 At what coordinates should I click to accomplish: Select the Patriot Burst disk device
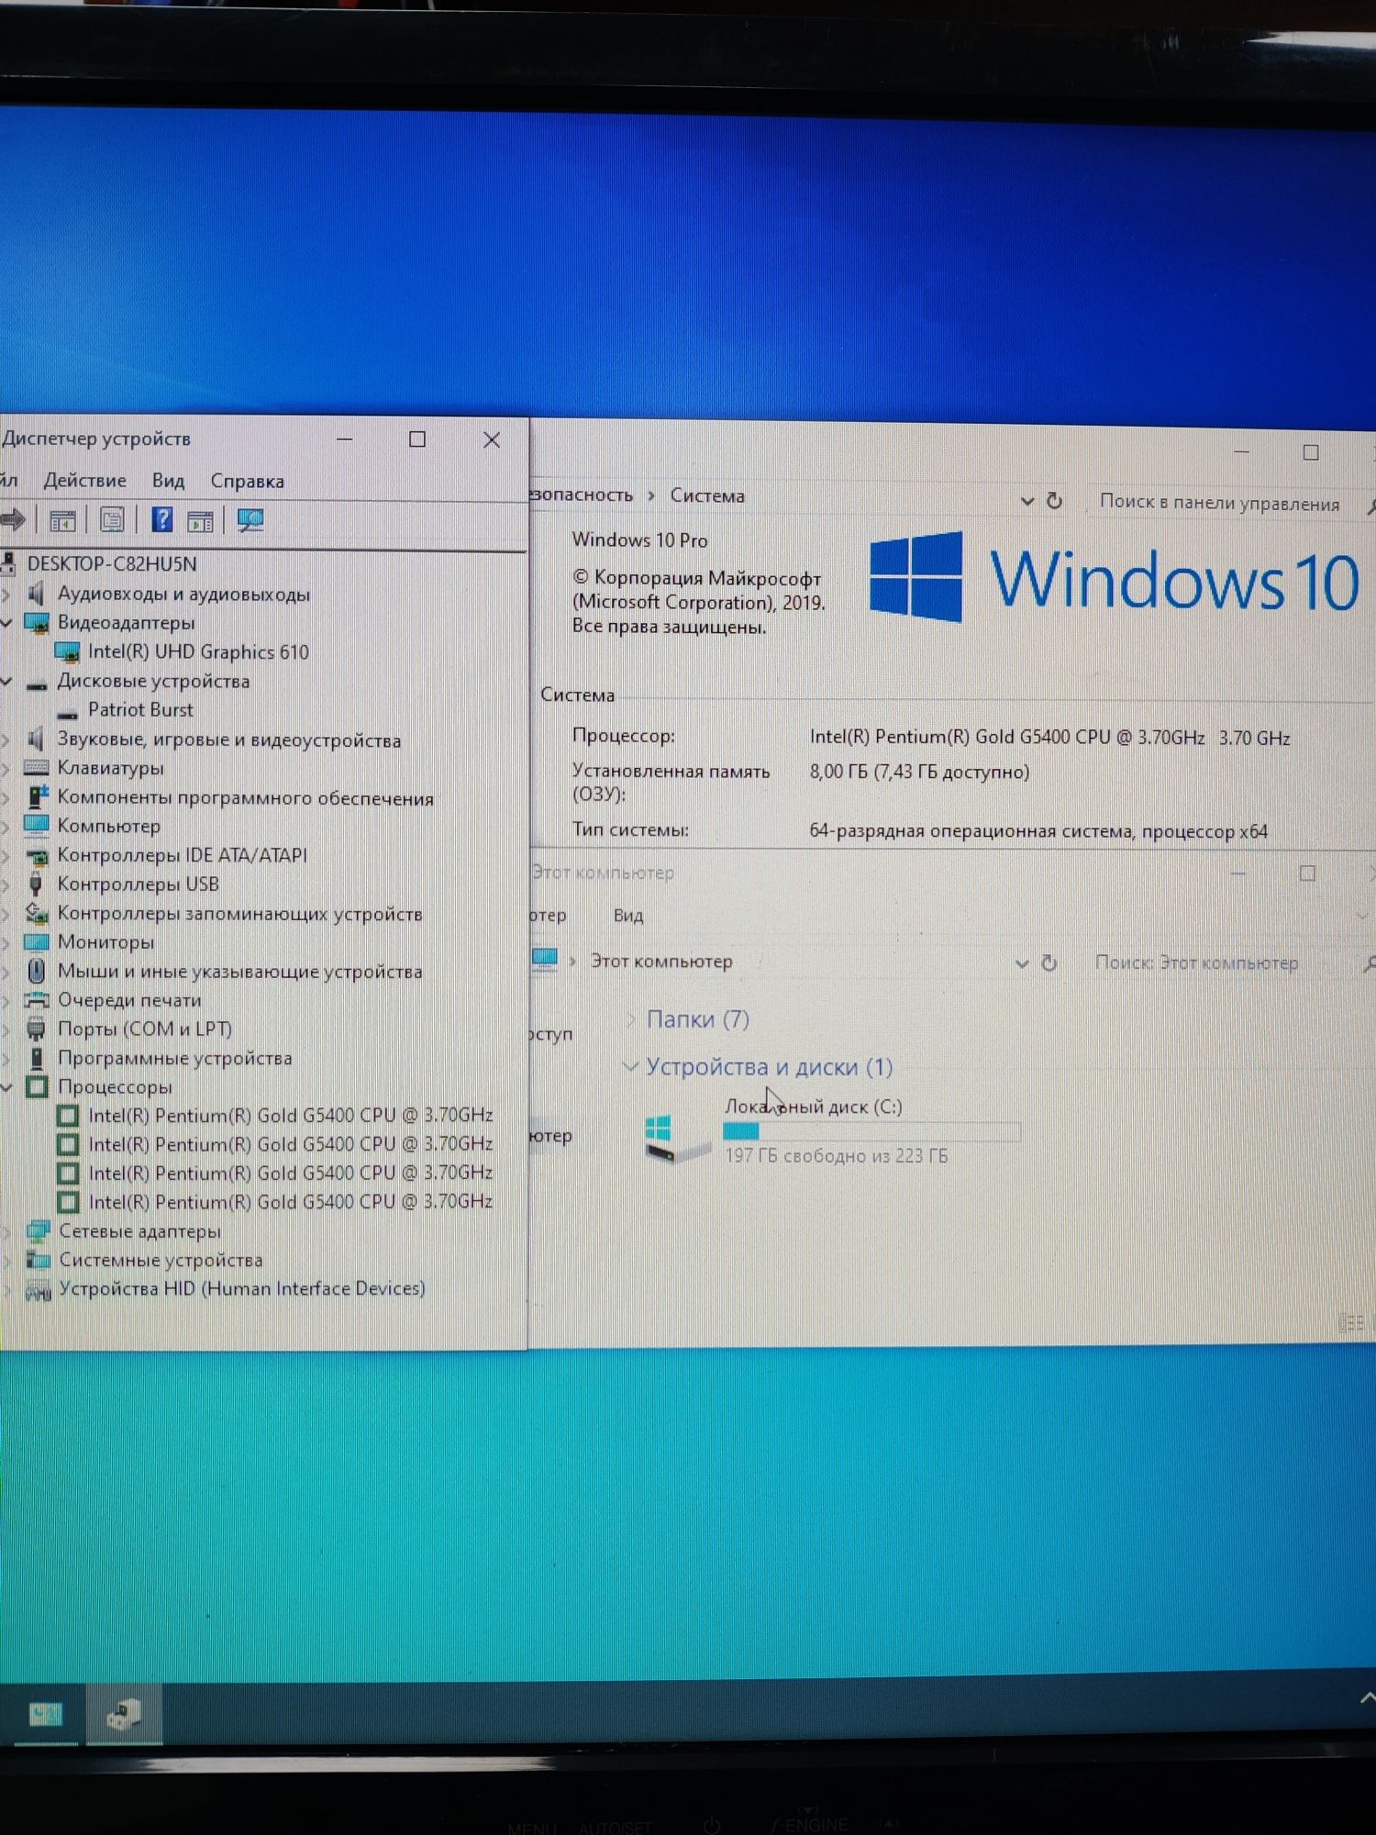pyautogui.click(x=140, y=709)
